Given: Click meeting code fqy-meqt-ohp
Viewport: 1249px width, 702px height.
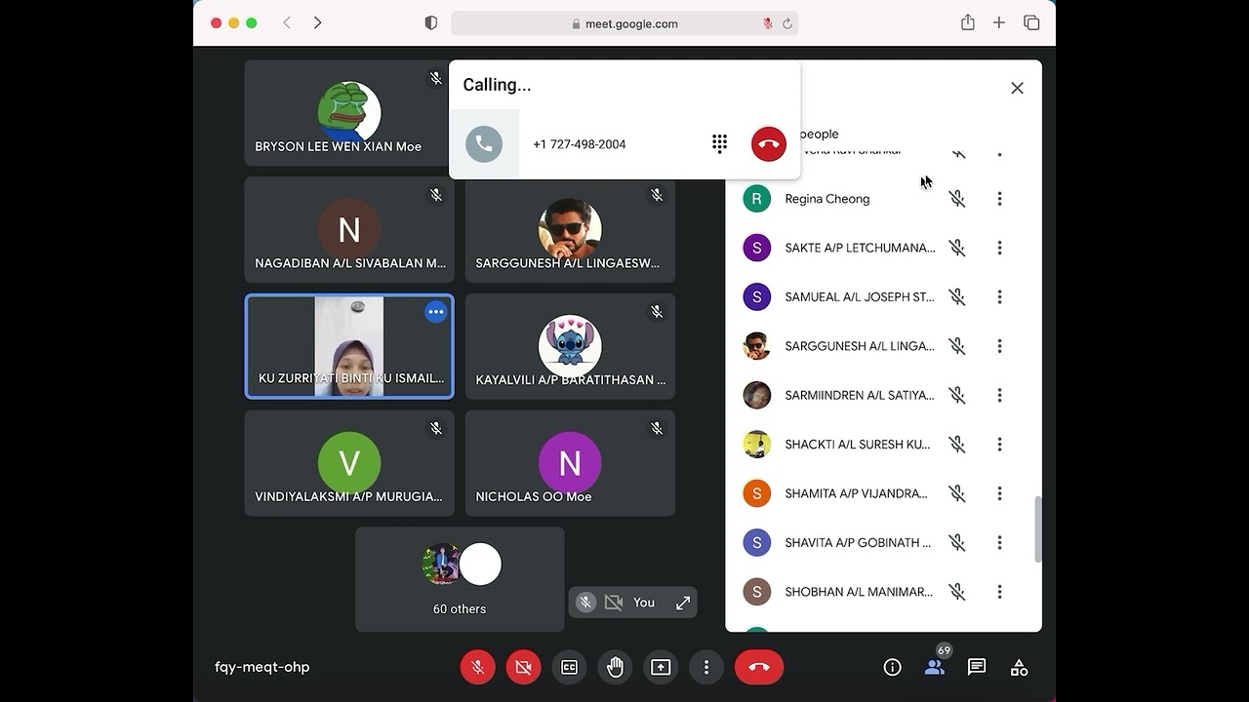Looking at the screenshot, I should [x=262, y=667].
